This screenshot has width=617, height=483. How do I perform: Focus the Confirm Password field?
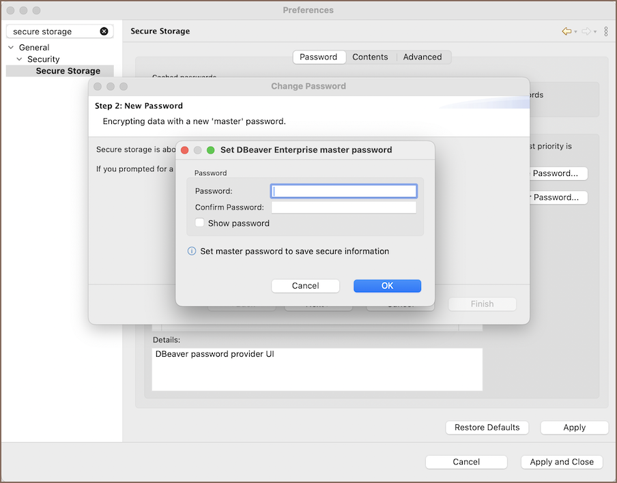click(344, 207)
